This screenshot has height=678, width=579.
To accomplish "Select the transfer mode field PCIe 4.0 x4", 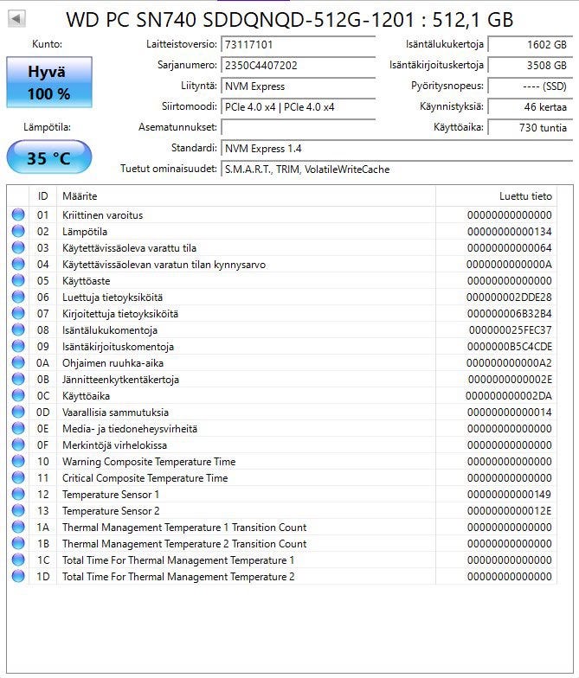I will click(x=298, y=107).
